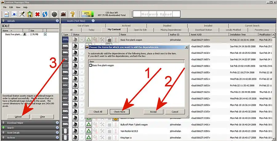This screenshot has height=141, width=277.
Task: Click the Accept button in the dialog
Action: (153, 112)
